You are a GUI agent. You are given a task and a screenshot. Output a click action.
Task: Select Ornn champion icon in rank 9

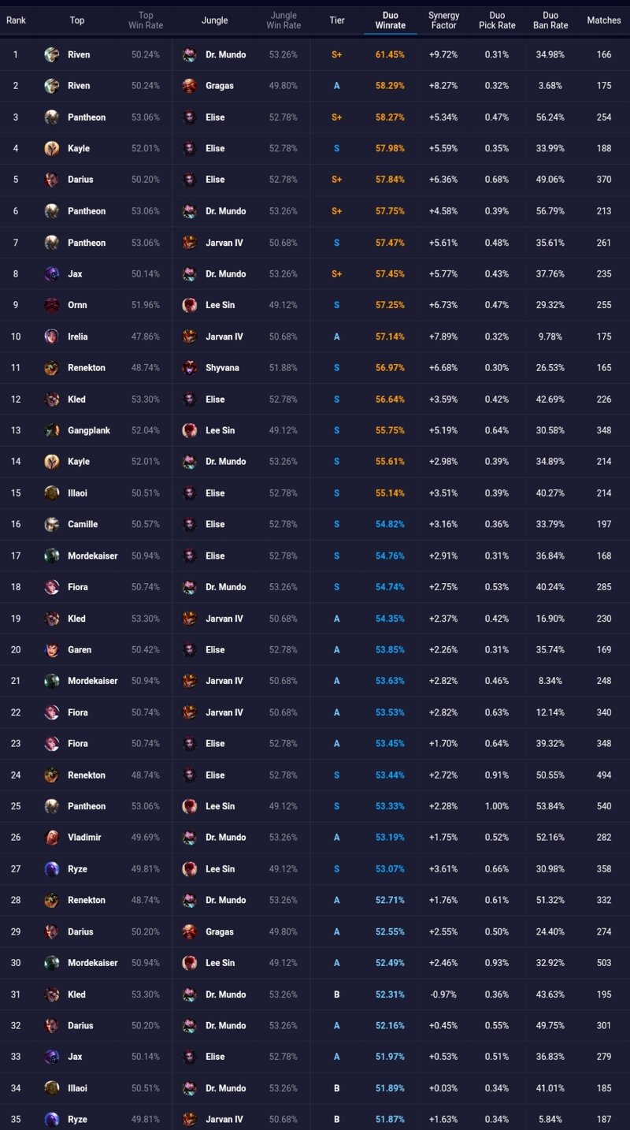tap(52, 305)
